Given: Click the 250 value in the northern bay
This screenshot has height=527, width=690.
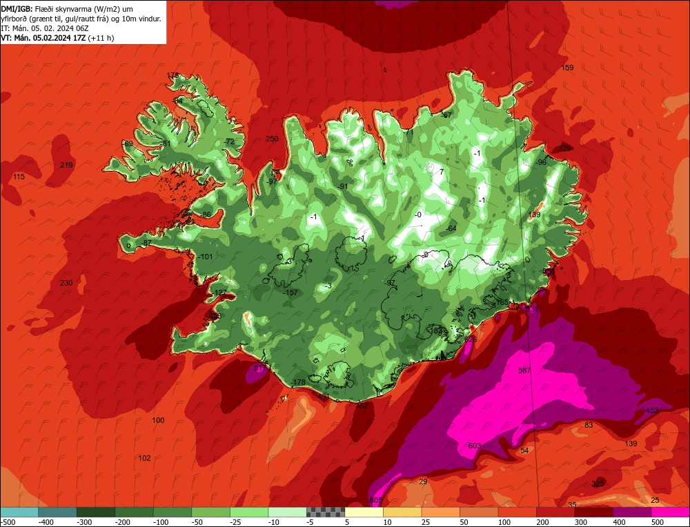Looking at the screenshot, I should pyautogui.click(x=272, y=139).
